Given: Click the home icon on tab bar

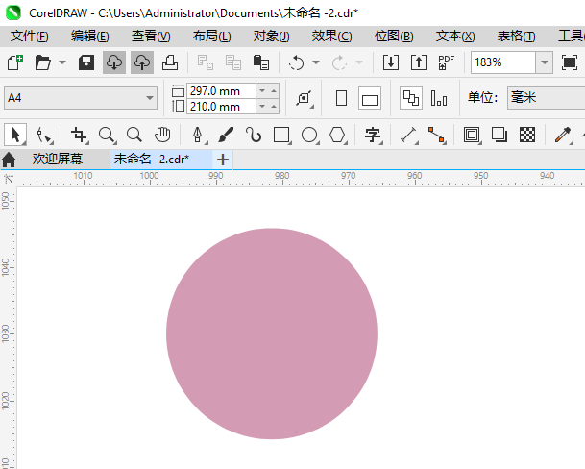Looking at the screenshot, I should tap(9, 160).
